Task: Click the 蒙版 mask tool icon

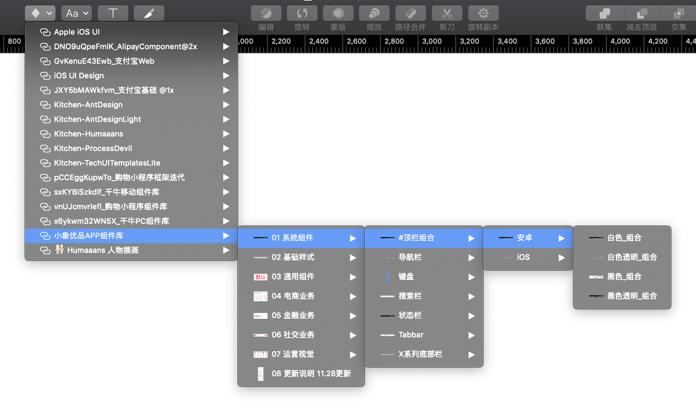Action: pos(338,13)
